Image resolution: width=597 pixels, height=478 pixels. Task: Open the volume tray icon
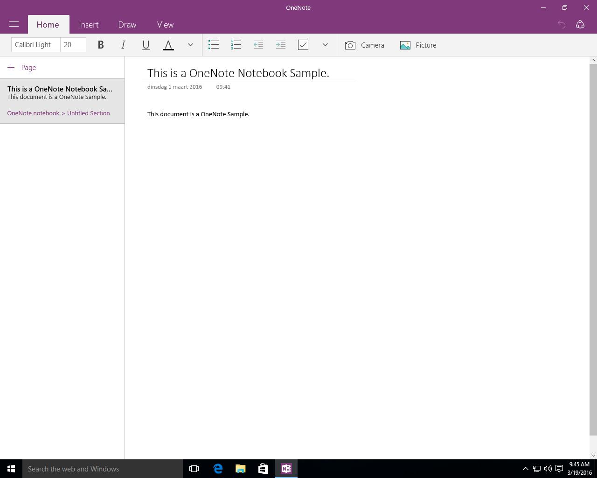coord(548,469)
